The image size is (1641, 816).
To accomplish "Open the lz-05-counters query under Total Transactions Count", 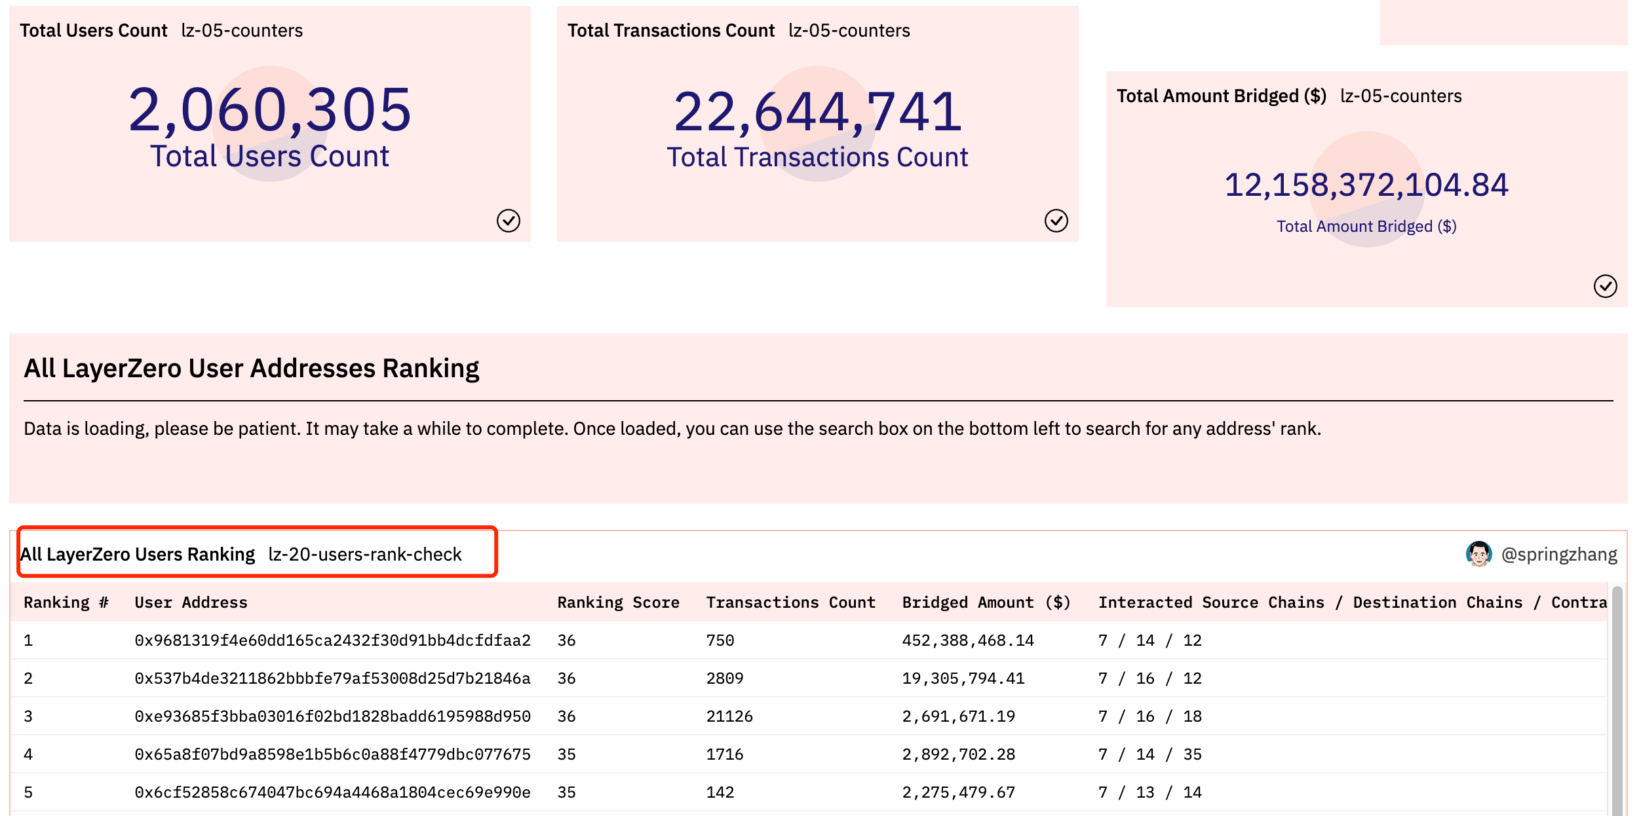I will [x=849, y=31].
